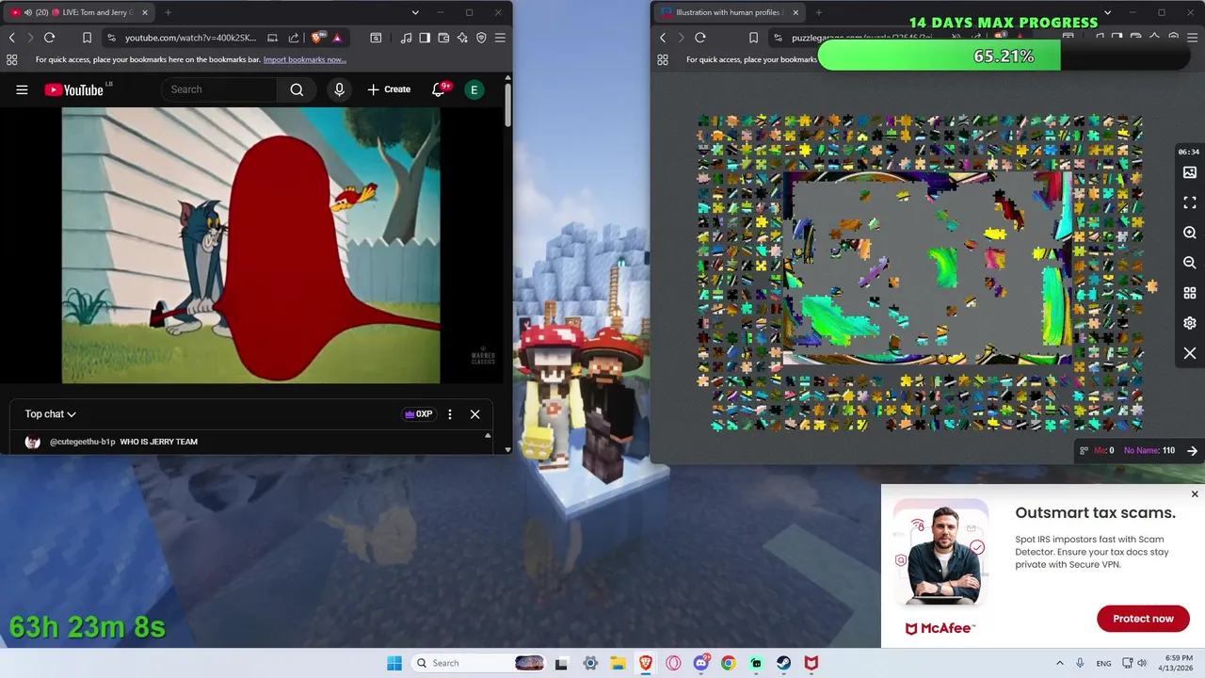
Task: Open the 0XP chat points button
Action: click(418, 414)
